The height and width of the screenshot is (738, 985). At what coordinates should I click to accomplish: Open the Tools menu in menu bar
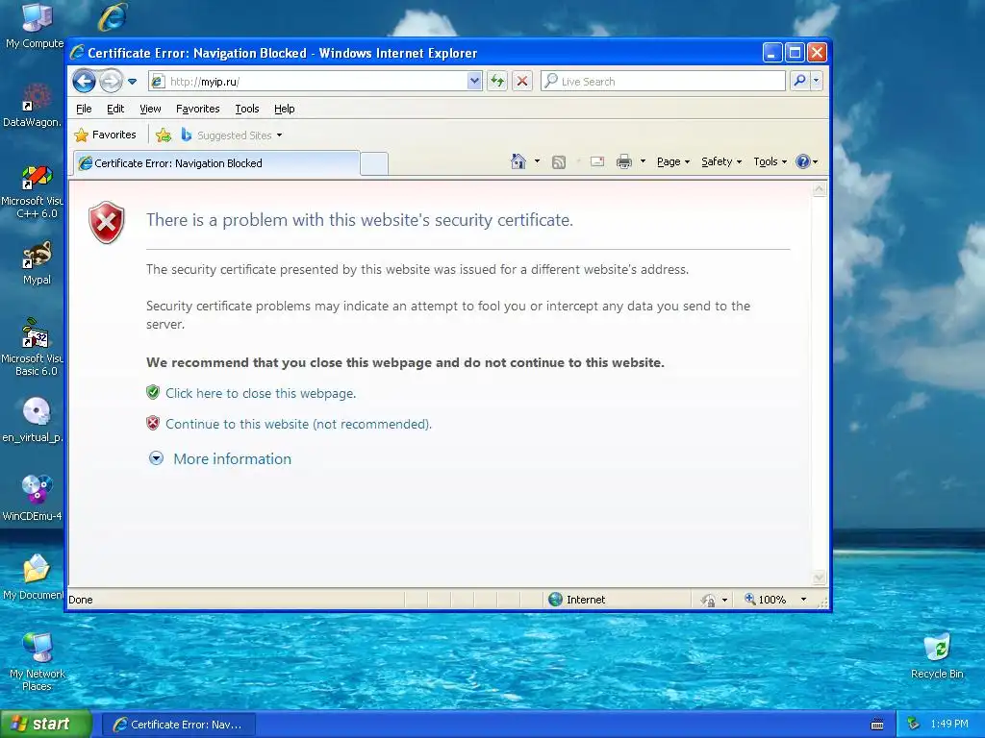click(x=247, y=109)
